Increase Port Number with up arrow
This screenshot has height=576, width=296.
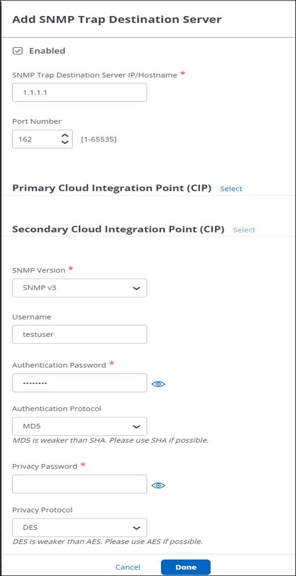pos(65,135)
